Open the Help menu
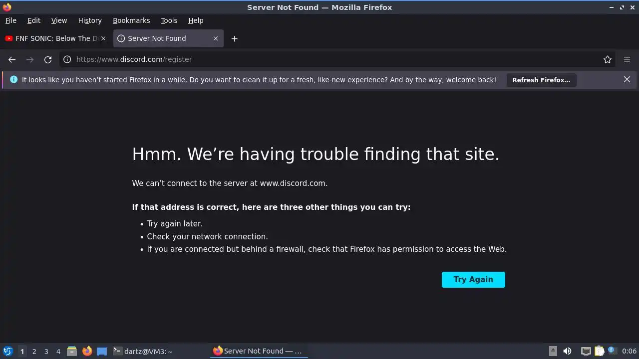 (x=196, y=20)
